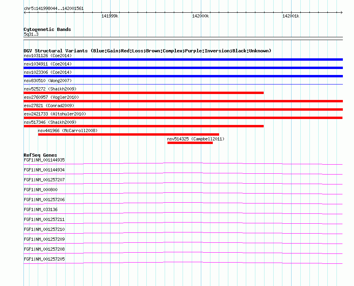Image resolution: width=354 pixels, height=286 pixels.
Task: Open the nsv1023306 (Coe2014) label
Action: [x=48, y=72]
